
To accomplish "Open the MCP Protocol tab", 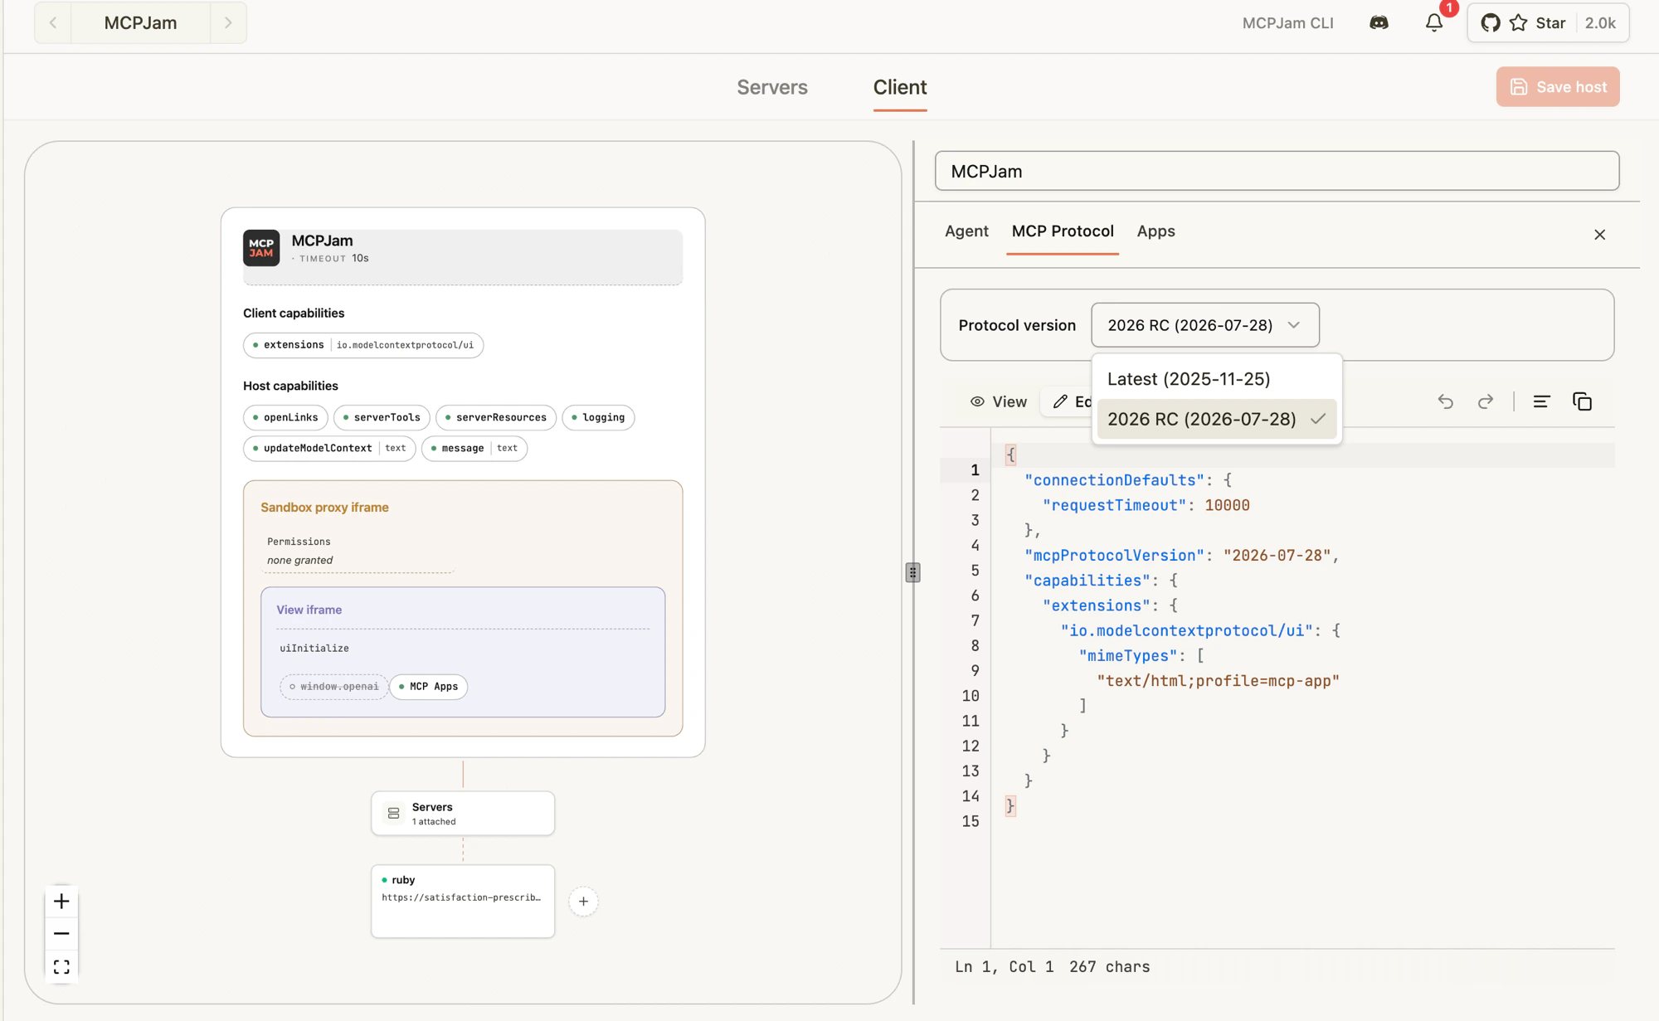I will click(1063, 231).
